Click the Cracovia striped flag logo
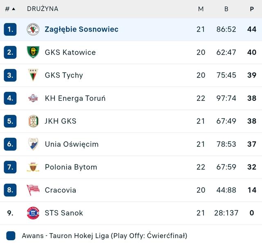Viewport: 262px width, 248px height. (33, 190)
